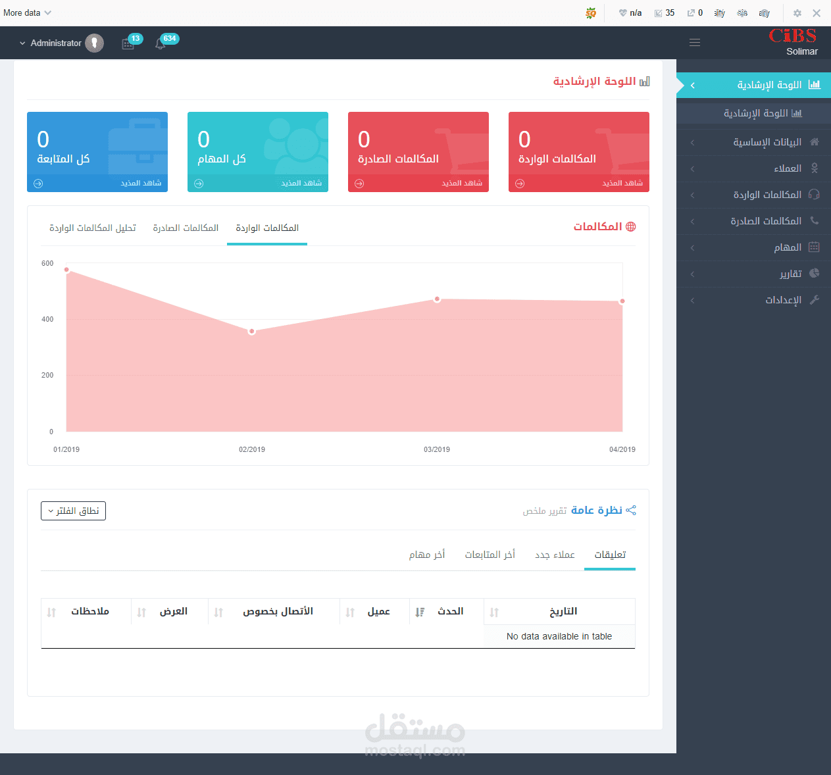Collapse the active اللوحة الإرشادية section chevron
The height and width of the screenshot is (775, 831).
[x=692, y=86]
